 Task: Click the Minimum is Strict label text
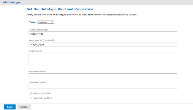click(x=42, y=93)
